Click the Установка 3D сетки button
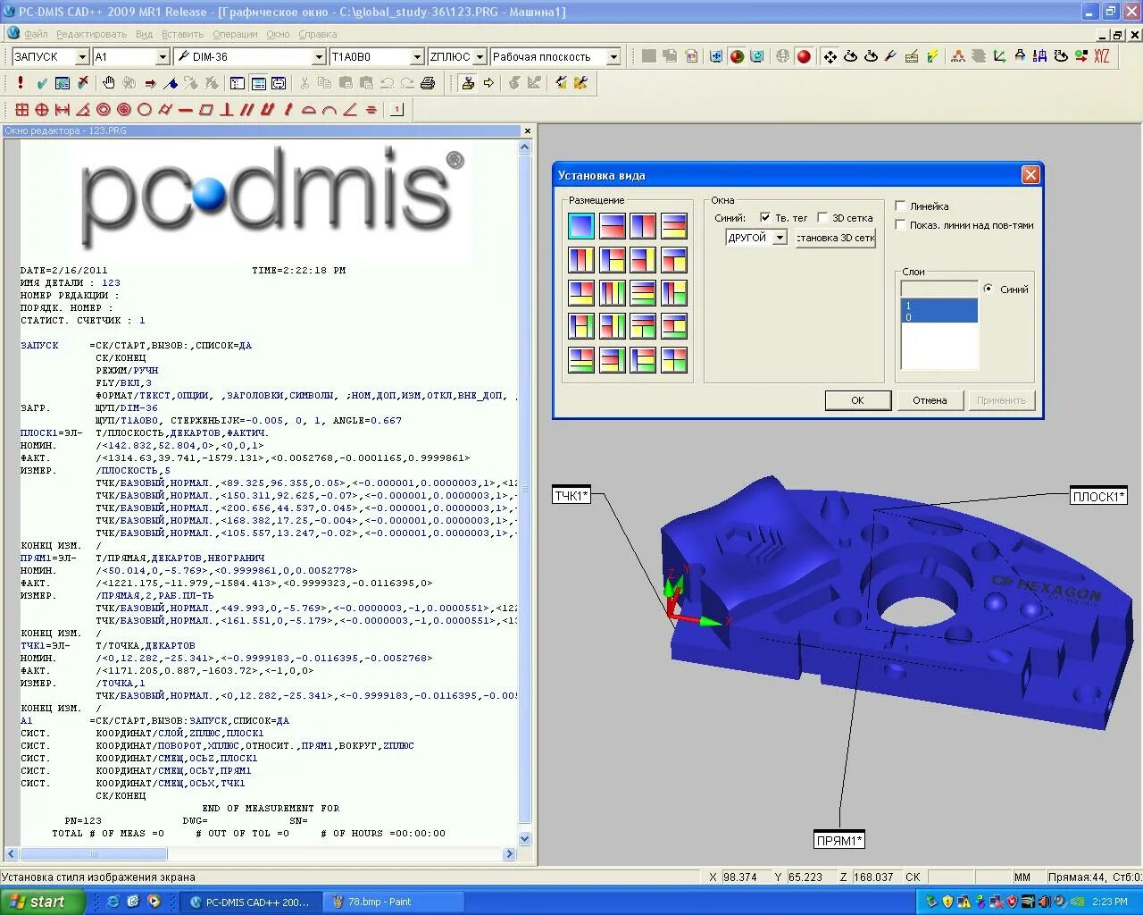 836,238
